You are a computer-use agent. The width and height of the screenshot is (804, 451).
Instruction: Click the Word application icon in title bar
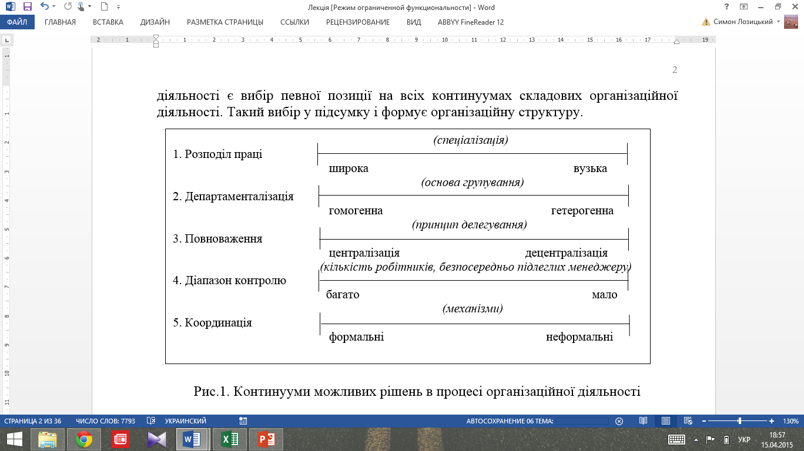click(x=11, y=8)
